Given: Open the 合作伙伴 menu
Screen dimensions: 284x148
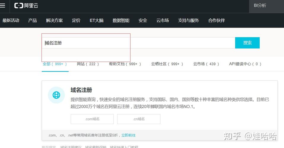Looking at the screenshot, I should point(216,20).
